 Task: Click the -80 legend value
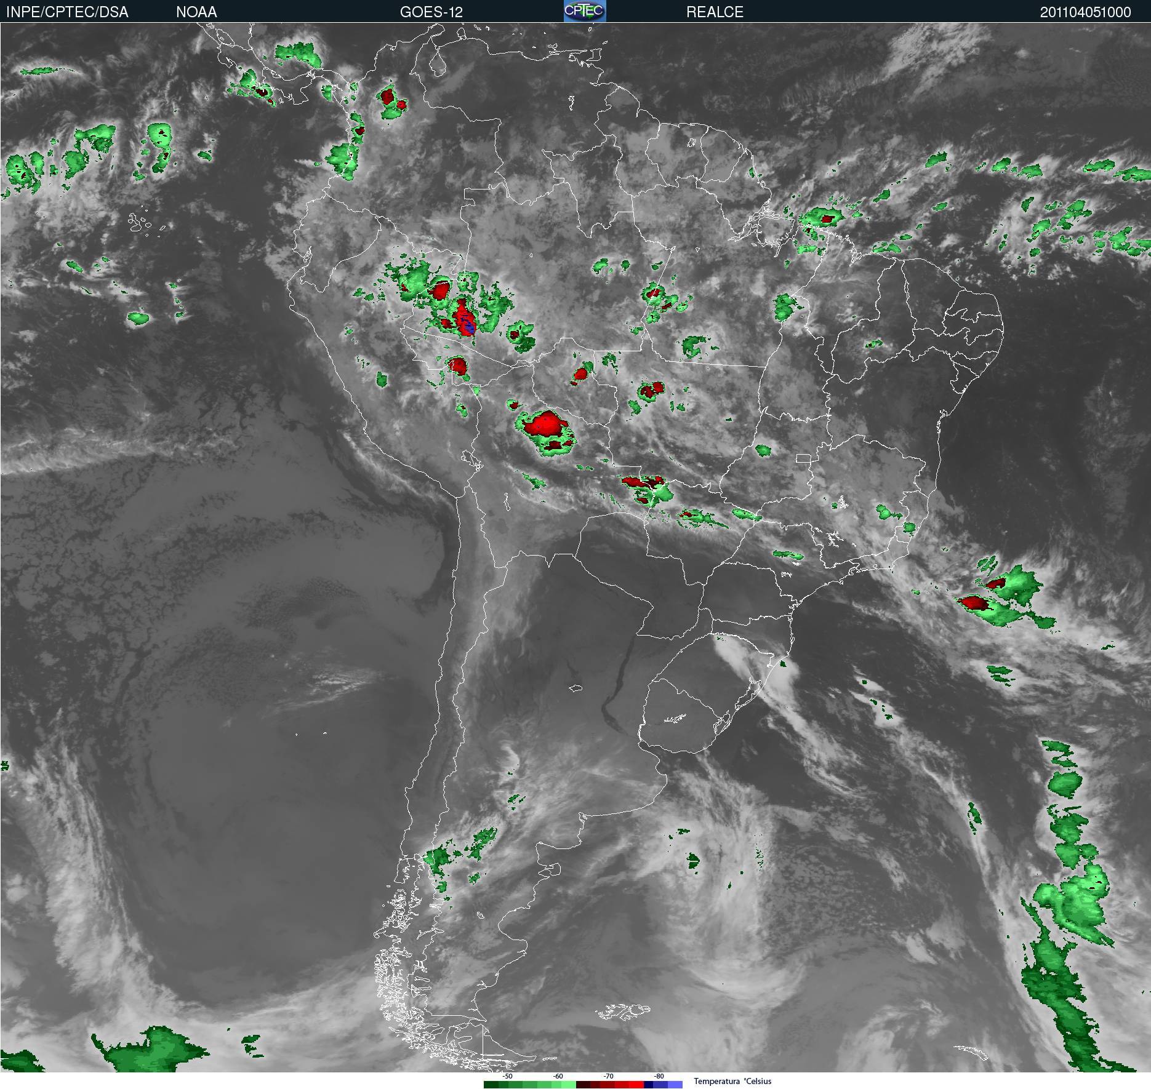659,1076
